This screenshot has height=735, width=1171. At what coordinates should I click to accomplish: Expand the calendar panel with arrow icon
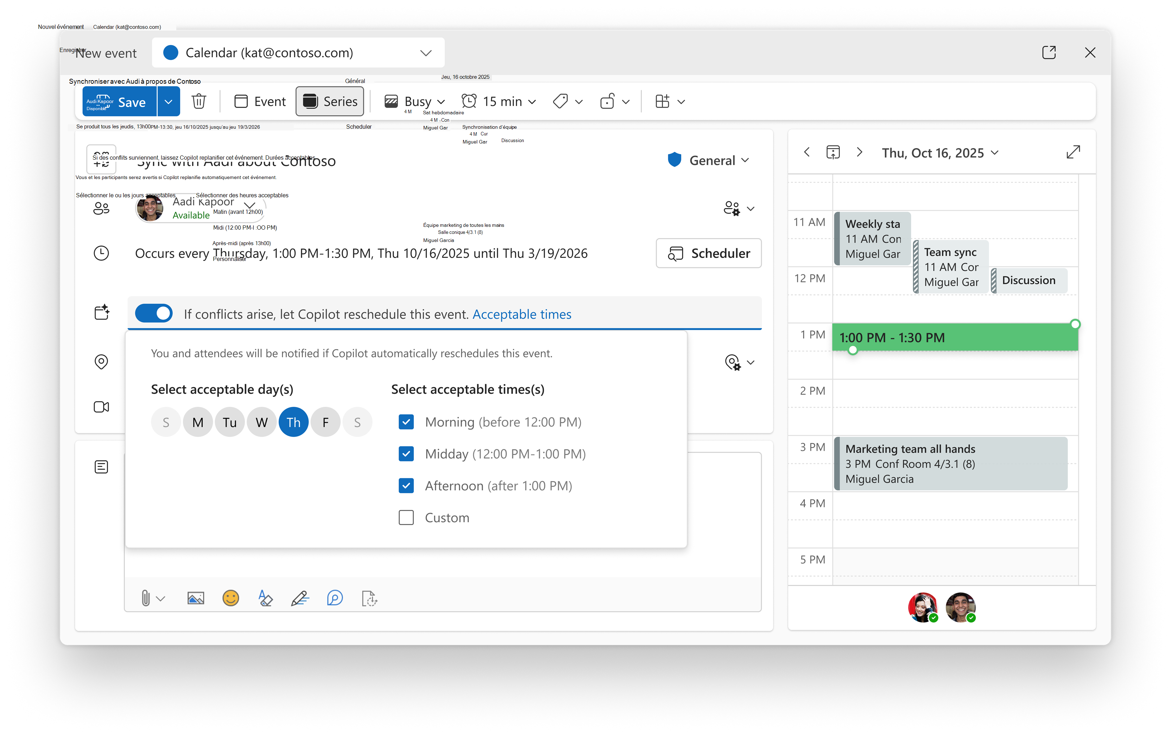click(x=1073, y=152)
